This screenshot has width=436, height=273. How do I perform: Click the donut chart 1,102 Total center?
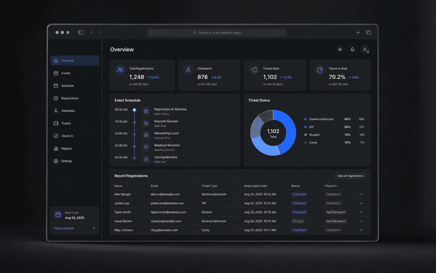point(273,133)
